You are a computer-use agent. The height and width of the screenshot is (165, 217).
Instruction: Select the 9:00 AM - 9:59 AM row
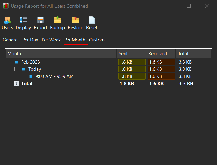click(55, 76)
